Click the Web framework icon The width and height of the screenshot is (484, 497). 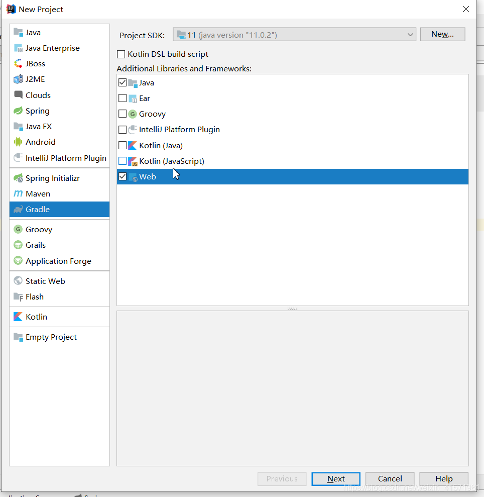coord(133,177)
